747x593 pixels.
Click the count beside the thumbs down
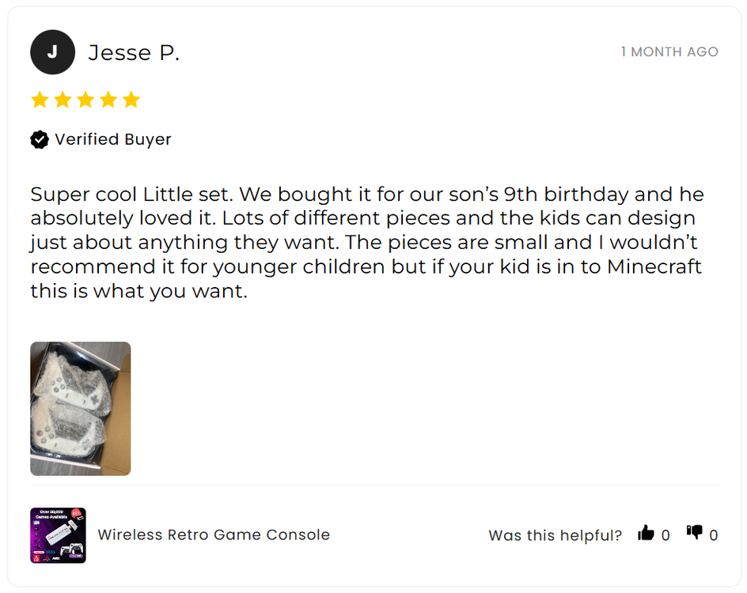tap(713, 535)
